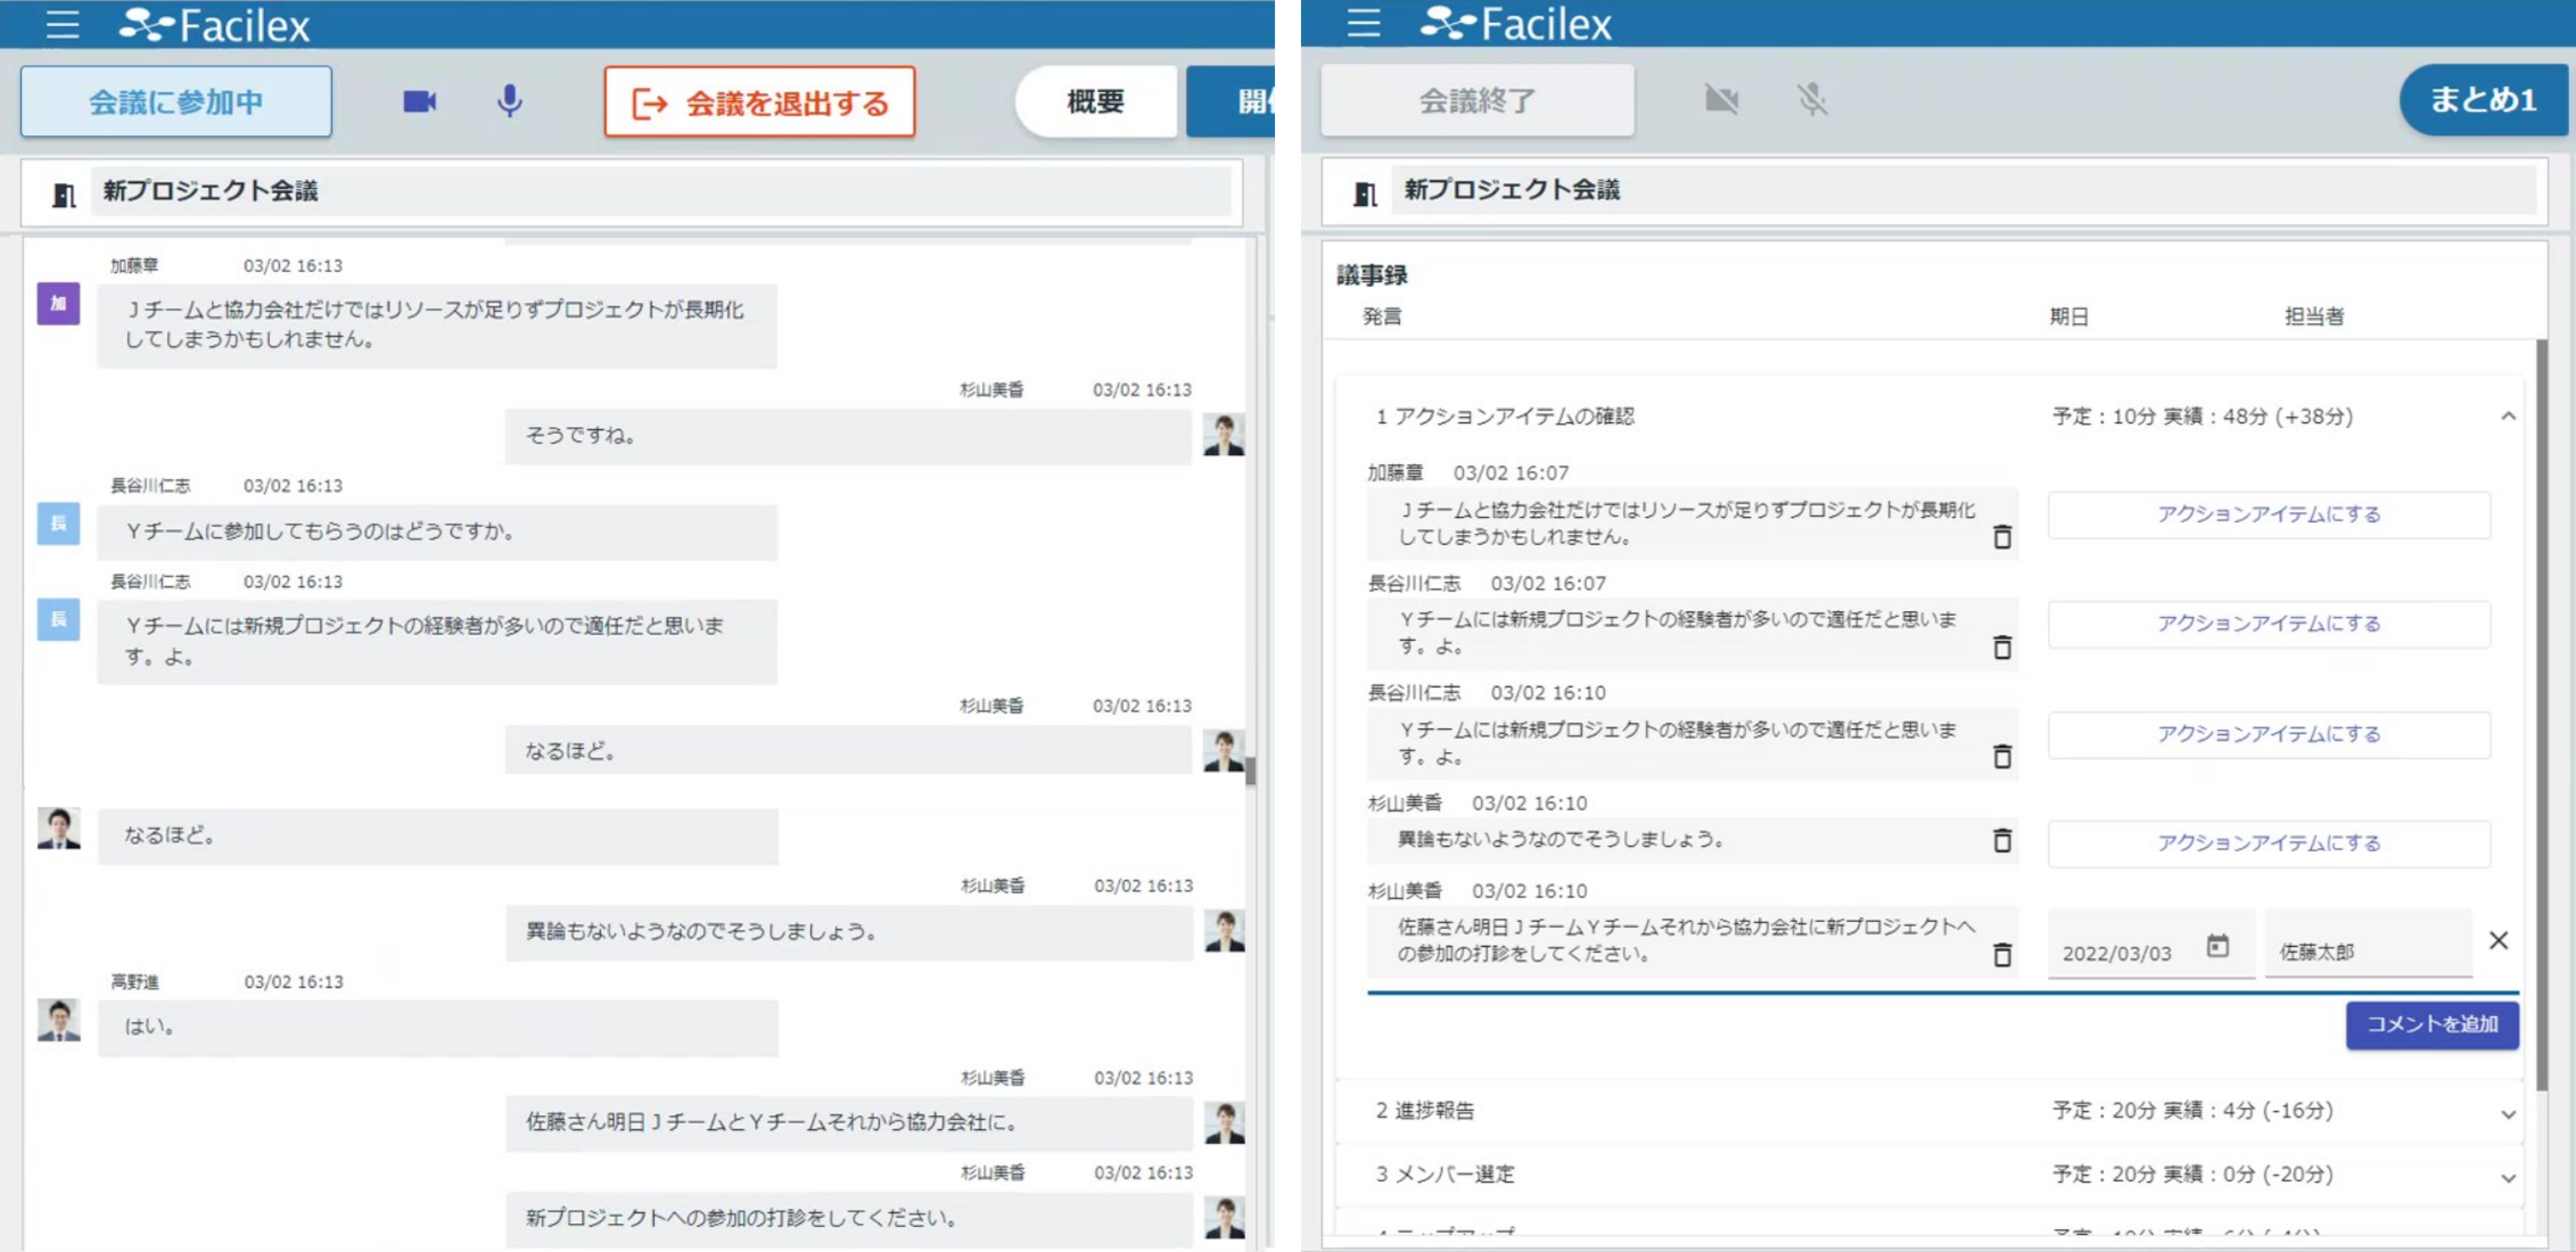Click 会議を退出する to leave meeting

pyautogui.click(x=759, y=102)
